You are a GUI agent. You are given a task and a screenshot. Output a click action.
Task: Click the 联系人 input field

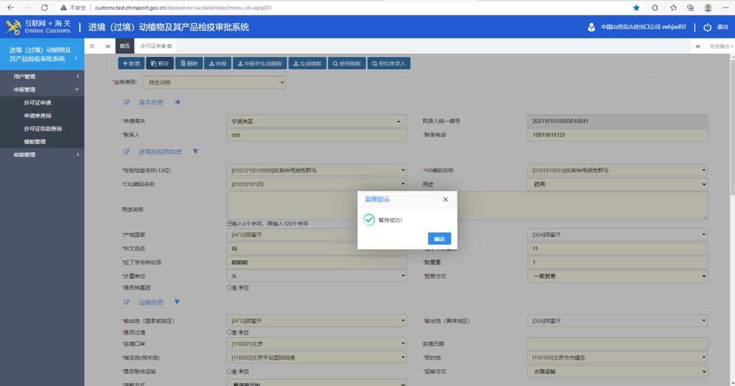click(316, 135)
